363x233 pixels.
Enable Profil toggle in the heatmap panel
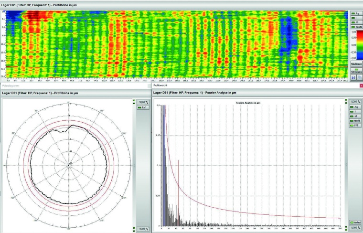click(x=355, y=27)
